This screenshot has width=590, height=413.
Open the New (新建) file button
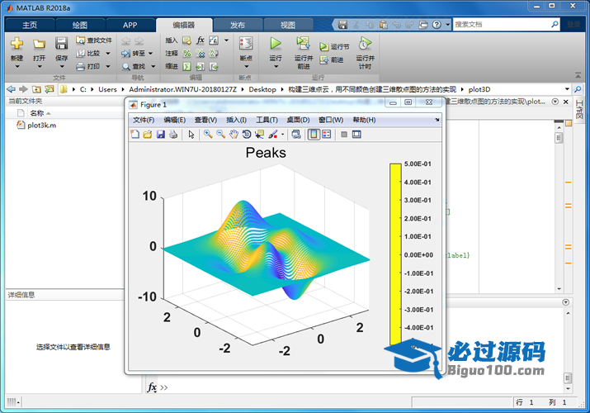(x=17, y=44)
